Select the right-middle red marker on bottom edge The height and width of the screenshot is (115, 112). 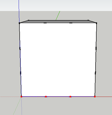pyautogui.click(x=70, y=97)
